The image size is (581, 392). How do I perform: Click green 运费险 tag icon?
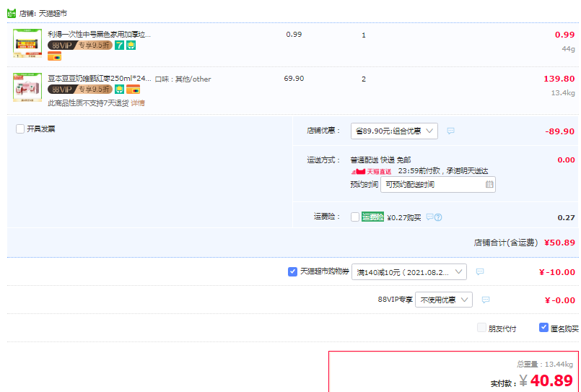[x=372, y=217]
